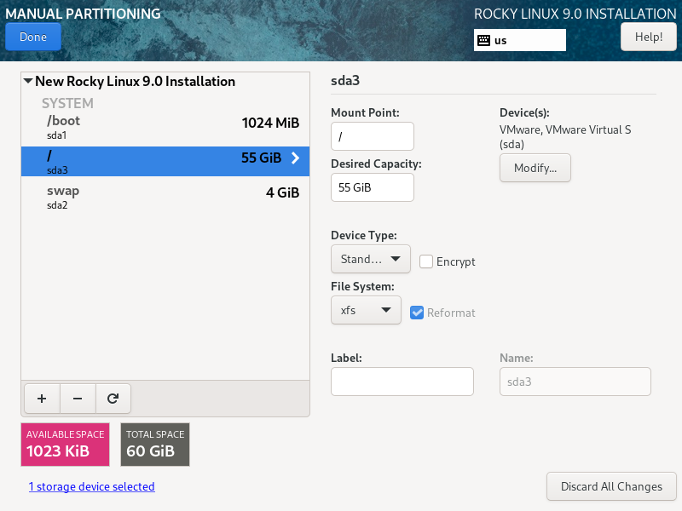
Task: Click the TOTAL SPACE 60 GiB box
Action: [155, 445]
